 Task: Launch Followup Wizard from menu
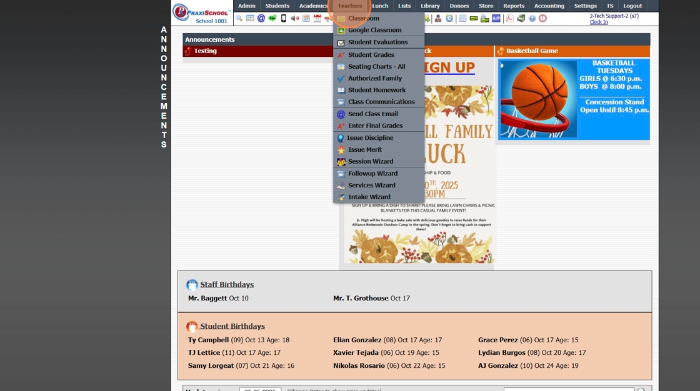pyautogui.click(x=379, y=174)
